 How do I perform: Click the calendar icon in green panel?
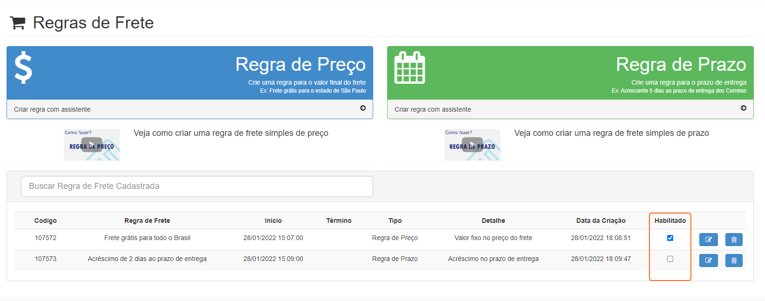[x=410, y=68]
